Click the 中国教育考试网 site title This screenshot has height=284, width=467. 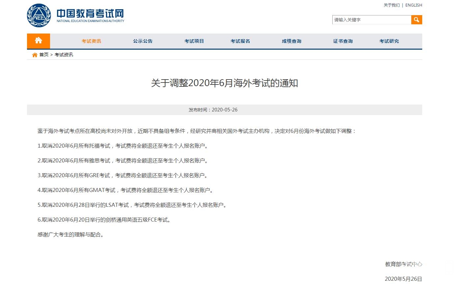pyautogui.click(x=90, y=14)
